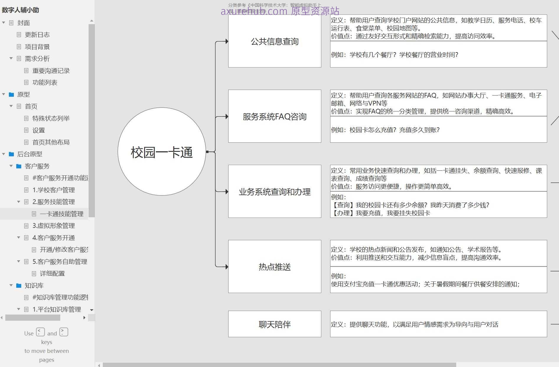This screenshot has width=559, height=367.
Task: Click the right arrow key icon at sidebar bottom
Action: point(63,332)
